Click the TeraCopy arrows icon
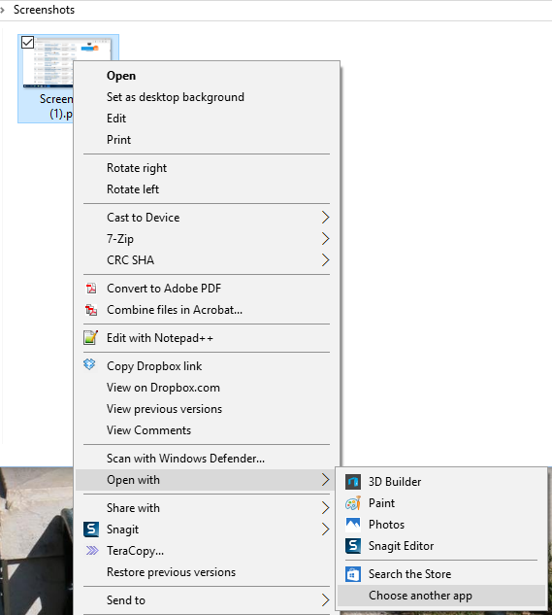This screenshot has height=615, width=552. [92, 551]
